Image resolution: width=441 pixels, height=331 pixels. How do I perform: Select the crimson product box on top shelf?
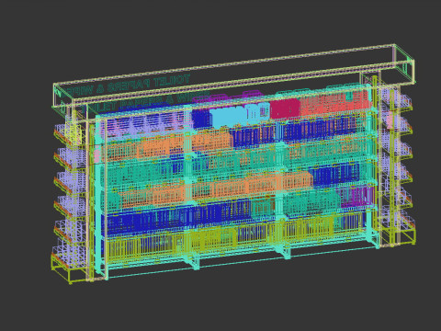click(285, 108)
